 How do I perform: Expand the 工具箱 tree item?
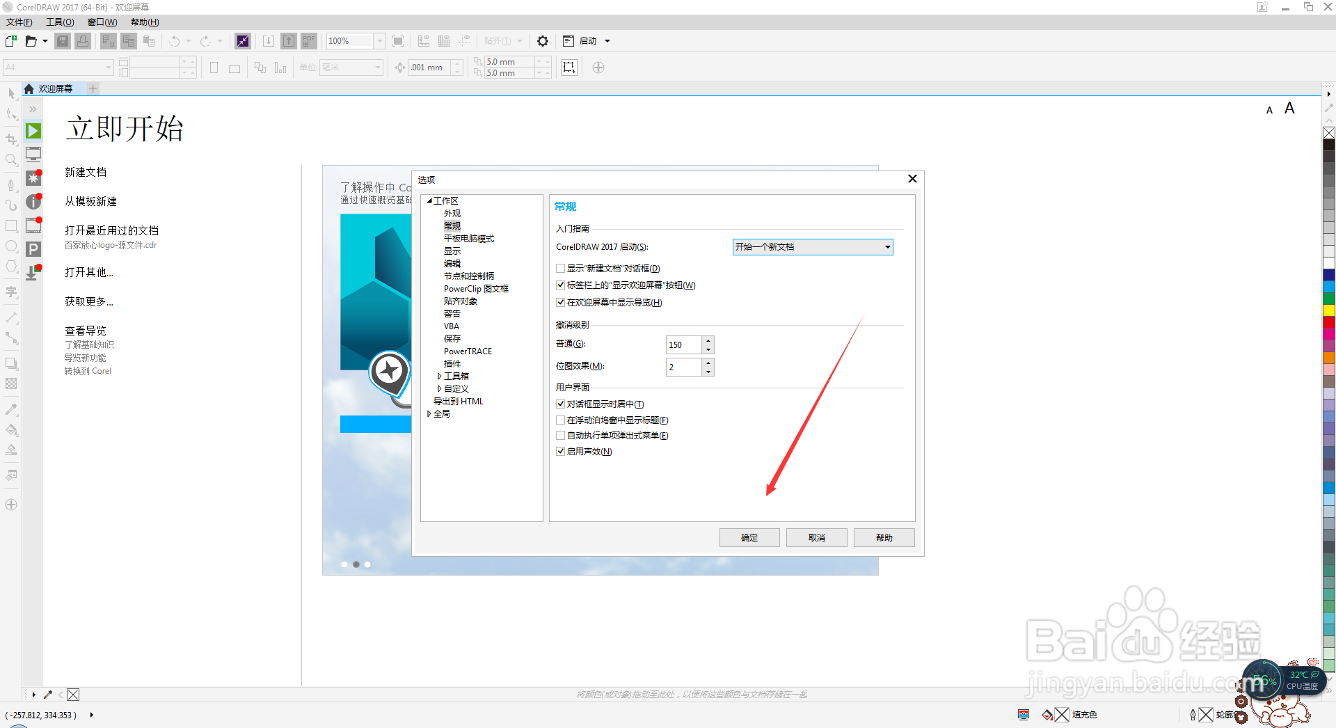(x=439, y=376)
